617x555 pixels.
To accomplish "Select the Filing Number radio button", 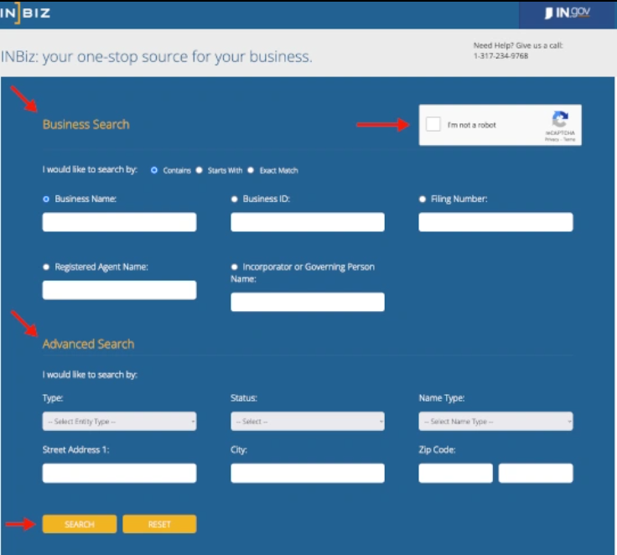I will click(x=423, y=200).
